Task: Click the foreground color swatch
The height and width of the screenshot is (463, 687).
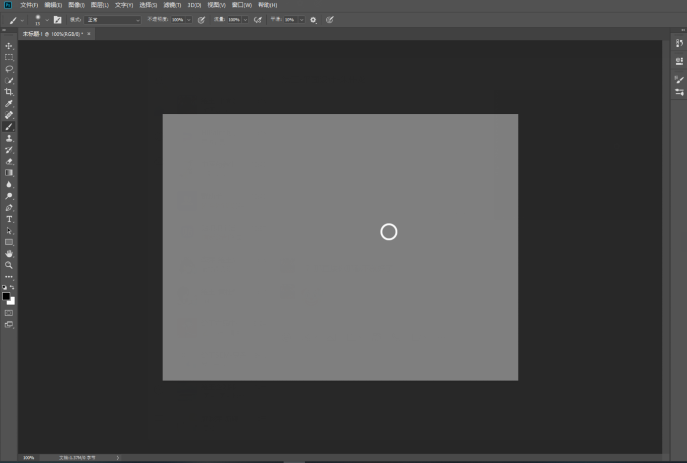Action: click(x=6, y=296)
